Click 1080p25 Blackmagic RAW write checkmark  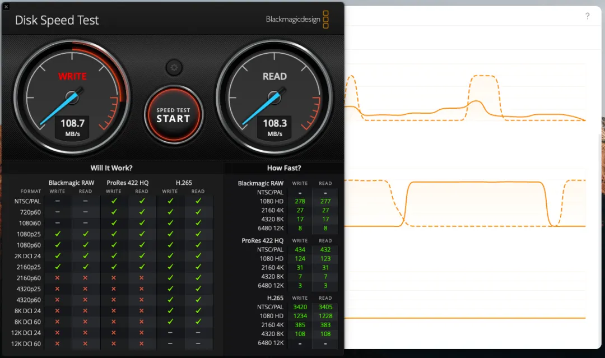click(x=58, y=234)
